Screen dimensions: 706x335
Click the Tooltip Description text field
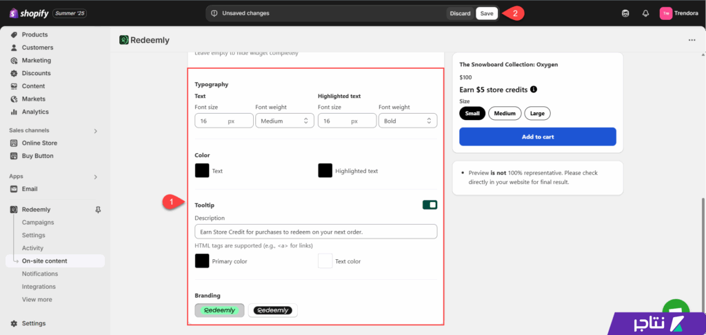(316, 232)
